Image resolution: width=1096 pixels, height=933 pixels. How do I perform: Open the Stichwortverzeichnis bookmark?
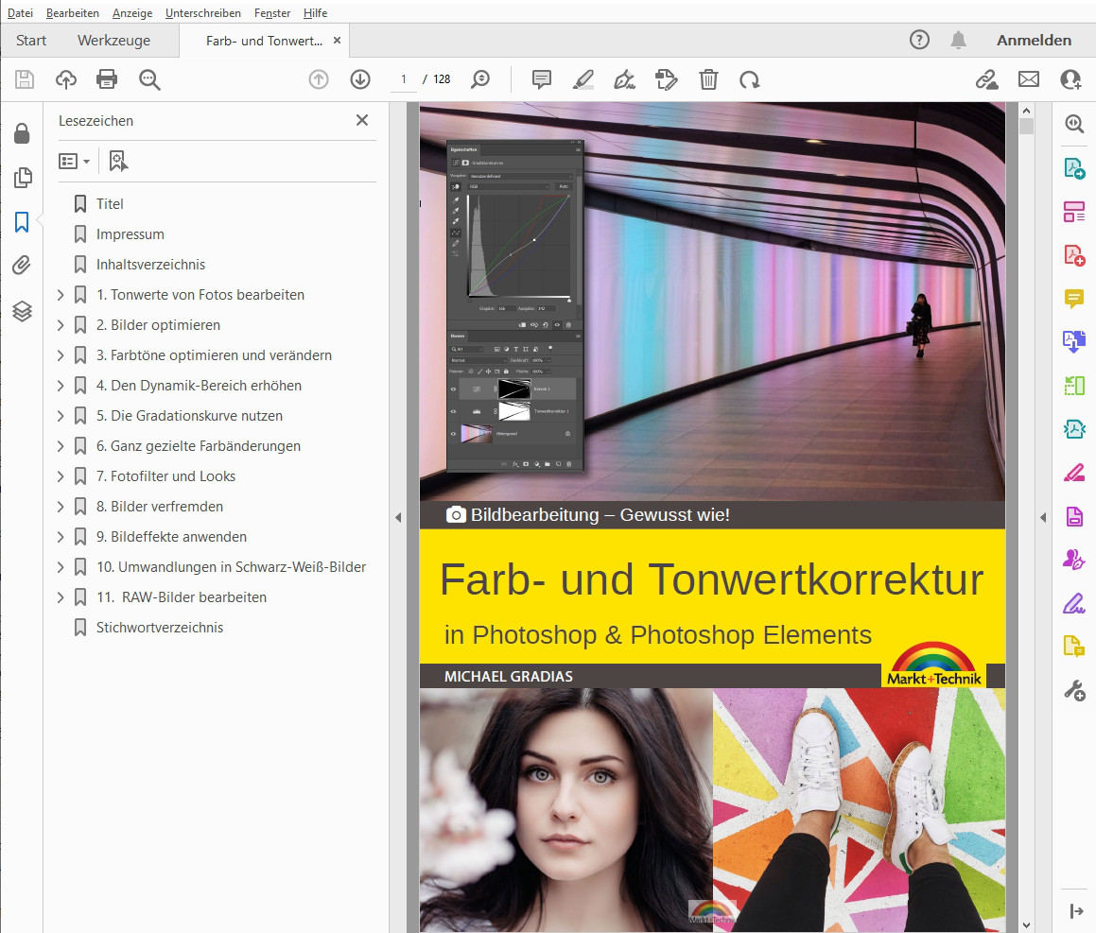point(160,628)
